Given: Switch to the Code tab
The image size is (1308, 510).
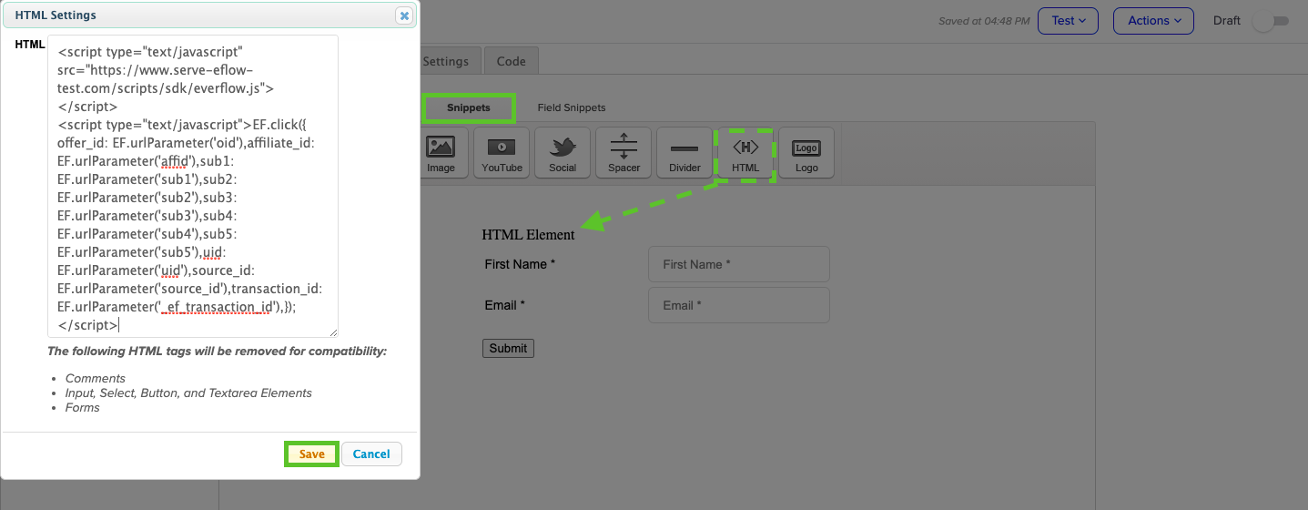Looking at the screenshot, I should click(x=511, y=61).
